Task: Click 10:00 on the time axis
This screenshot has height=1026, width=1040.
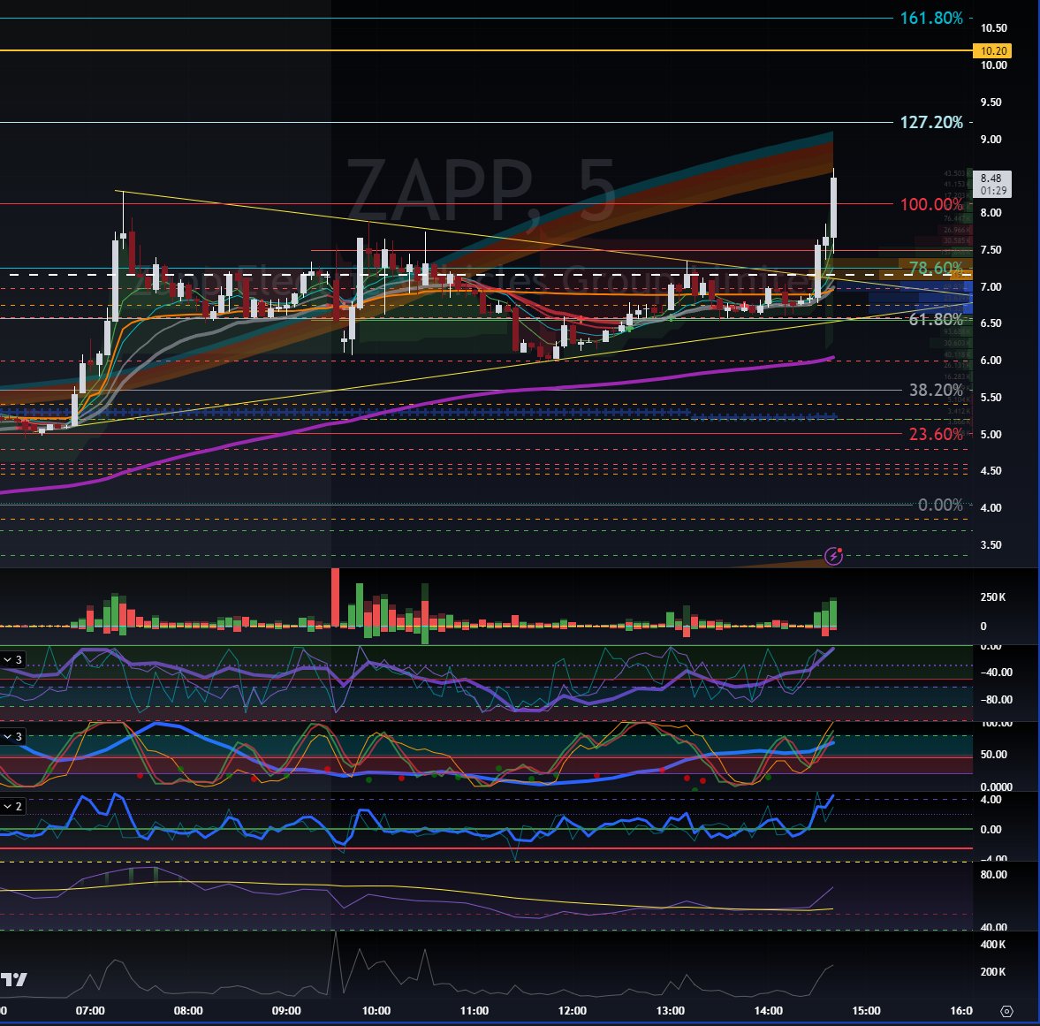Action: pyautogui.click(x=376, y=1011)
